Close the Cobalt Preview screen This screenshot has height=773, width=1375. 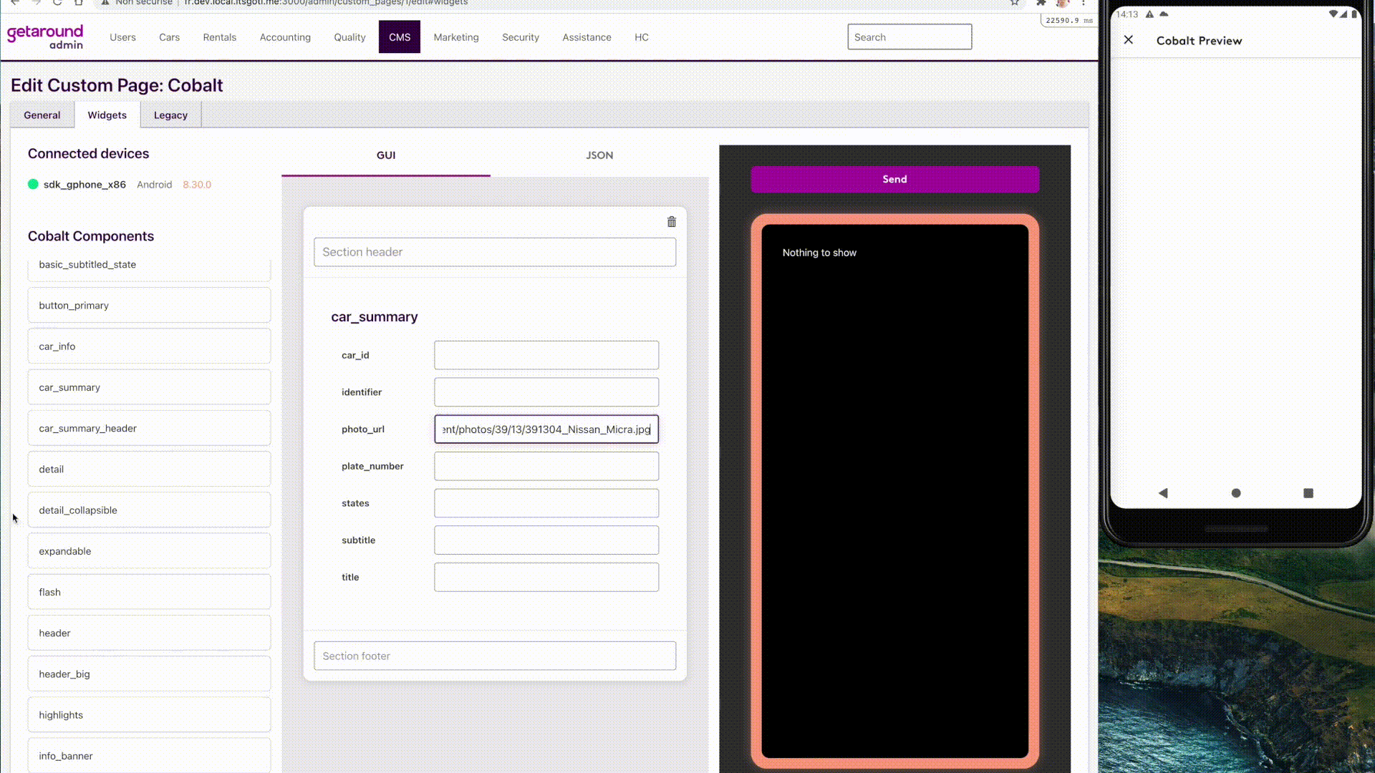(x=1129, y=40)
